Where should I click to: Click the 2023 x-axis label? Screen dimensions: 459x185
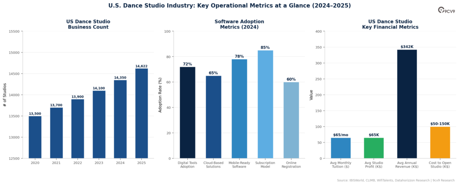point(99,163)
